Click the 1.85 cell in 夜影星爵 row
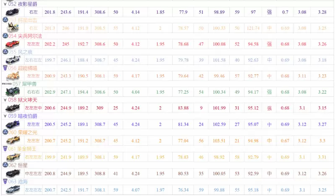Screen dimensions: 335x196 (x=160, y=12)
